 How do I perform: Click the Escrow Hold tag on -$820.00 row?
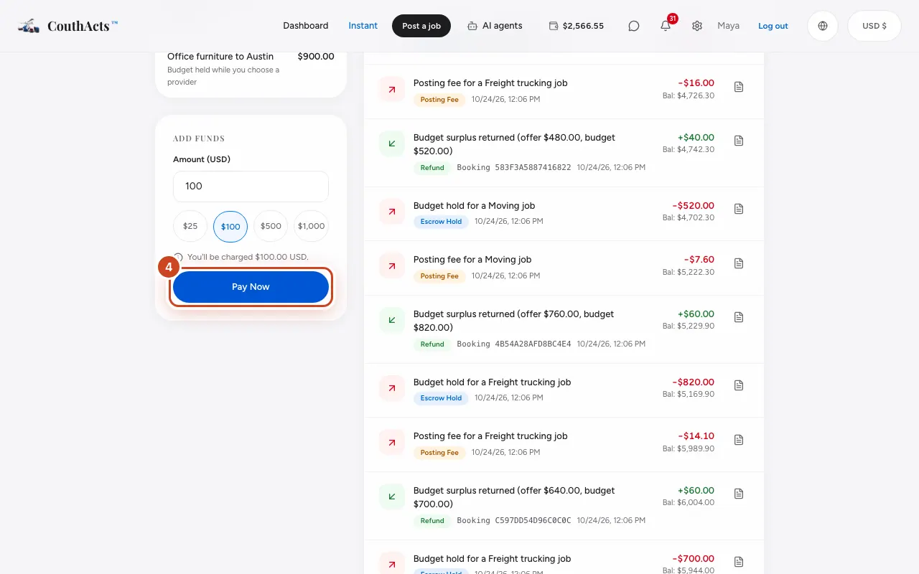tap(441, 398)
